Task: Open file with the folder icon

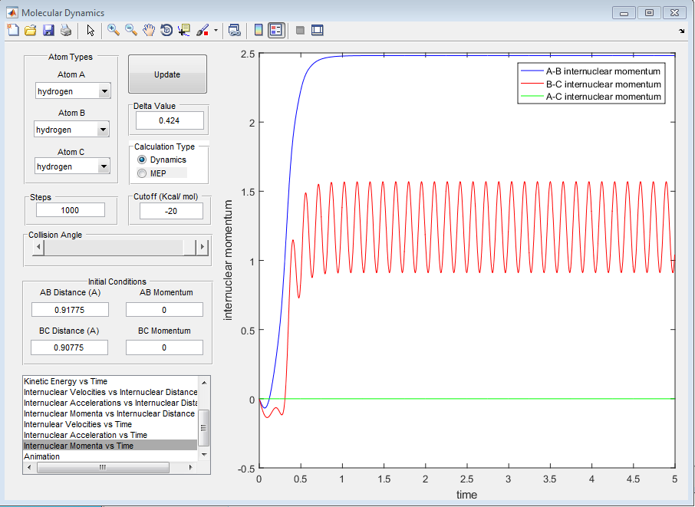Action: coord(31,31)
